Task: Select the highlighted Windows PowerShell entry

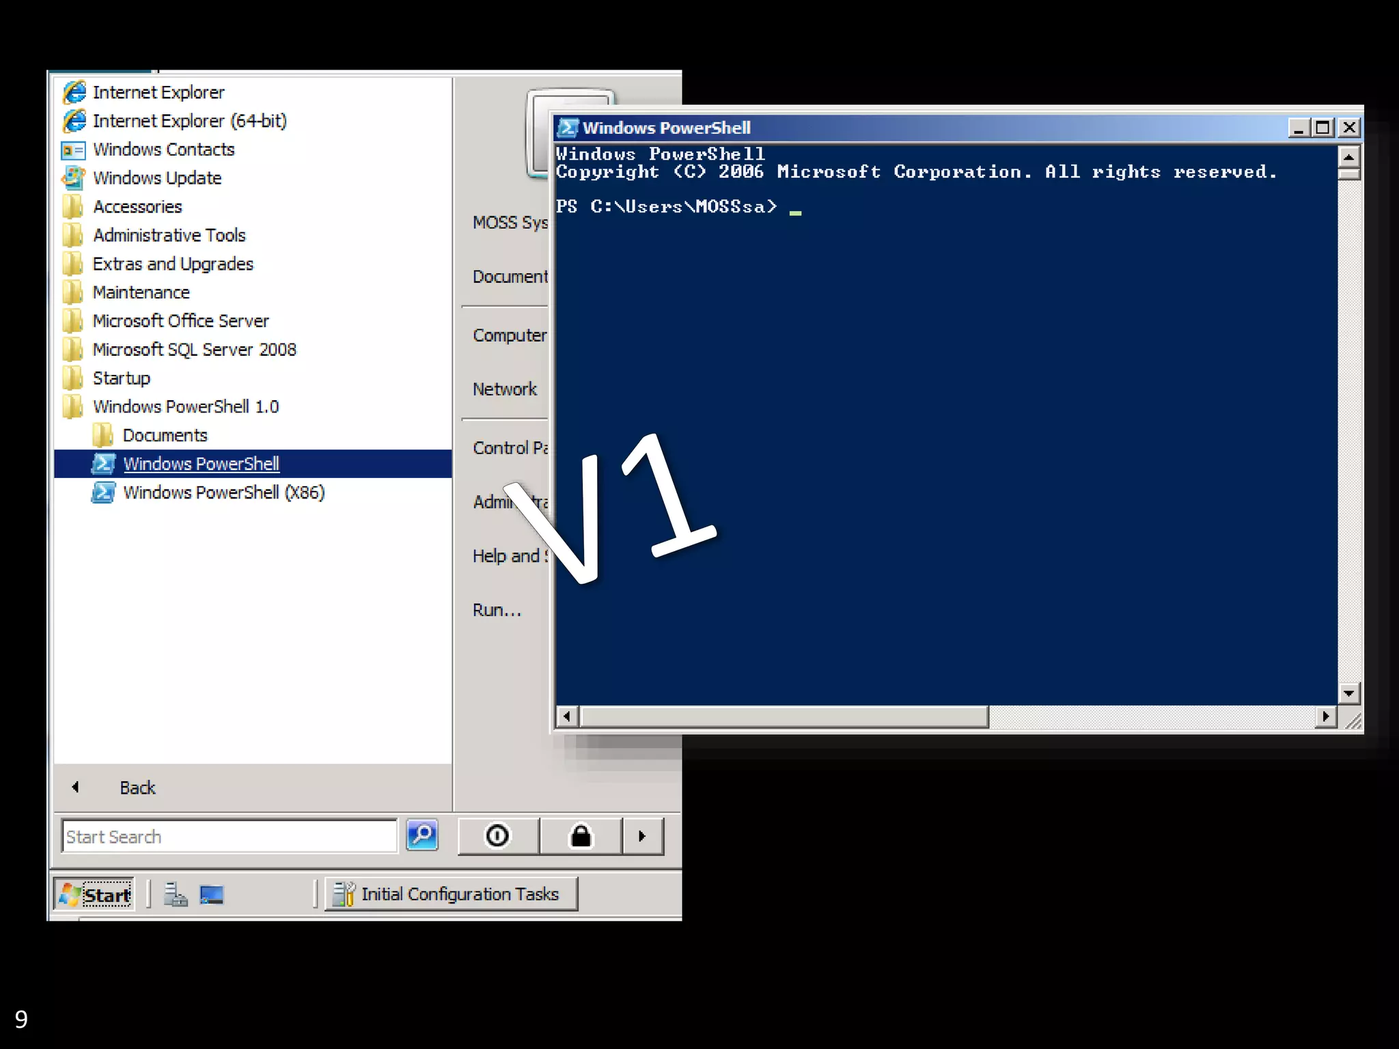Action: coord(201,464)
